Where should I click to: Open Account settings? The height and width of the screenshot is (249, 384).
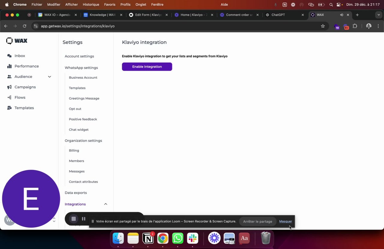tap(79, 56)
